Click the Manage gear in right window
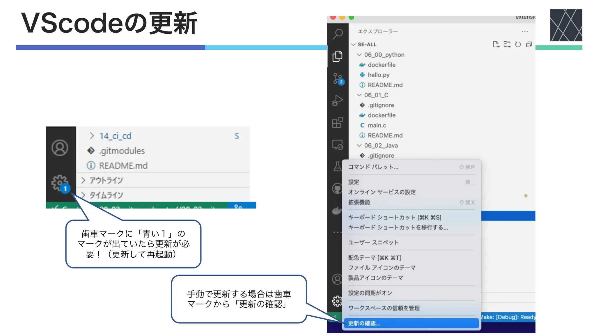This screenshot has height=335, width=596. click(x=337, y=301)
